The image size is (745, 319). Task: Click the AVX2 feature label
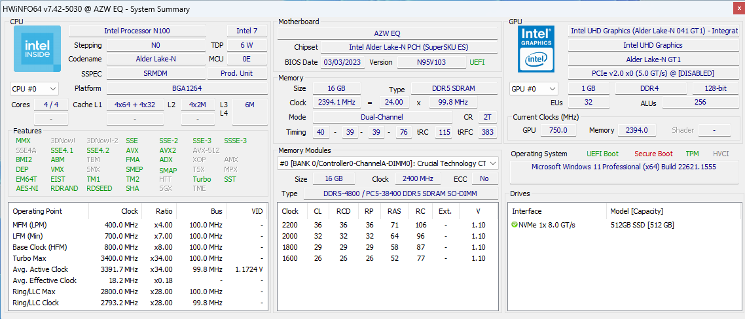[168, 150]
